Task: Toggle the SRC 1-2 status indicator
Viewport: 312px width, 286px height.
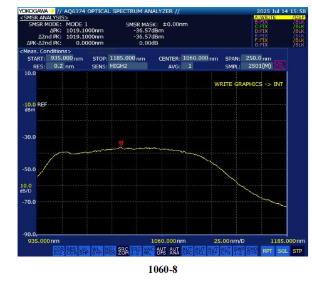Action: (x=136, y=251)
